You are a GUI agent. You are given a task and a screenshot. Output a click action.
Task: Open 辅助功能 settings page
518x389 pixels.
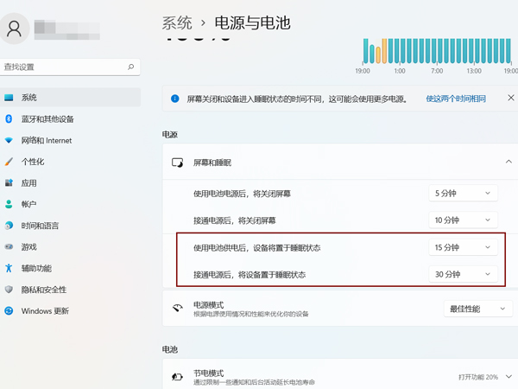click(x=36, y=268)
